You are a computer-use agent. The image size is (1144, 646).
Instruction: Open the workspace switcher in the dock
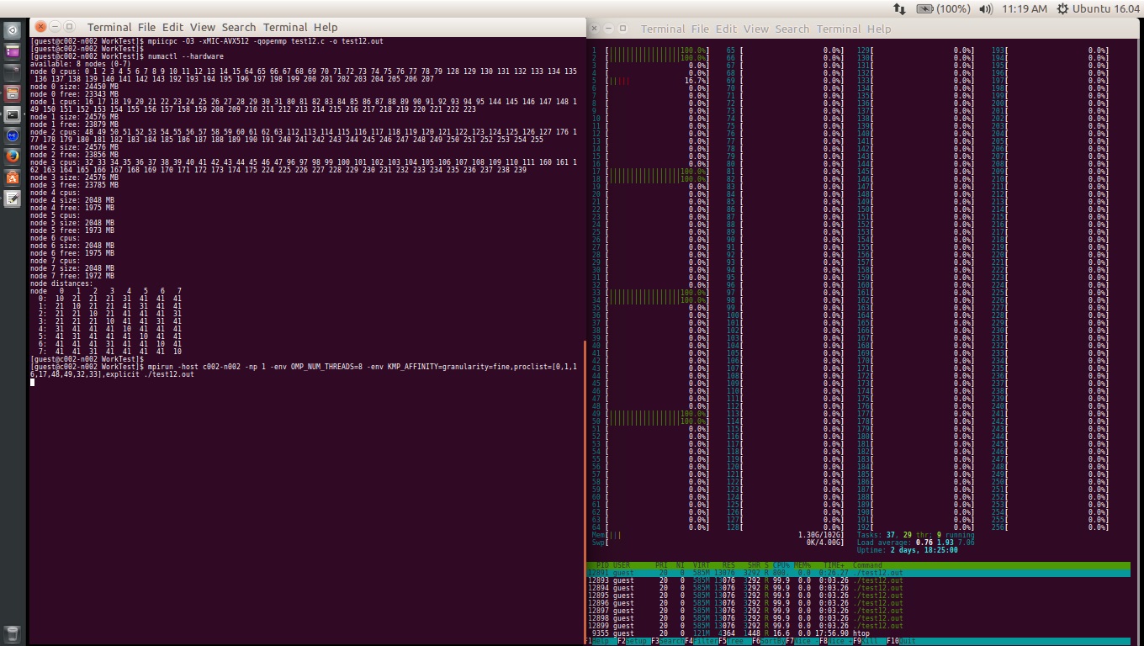pos(13,72)
